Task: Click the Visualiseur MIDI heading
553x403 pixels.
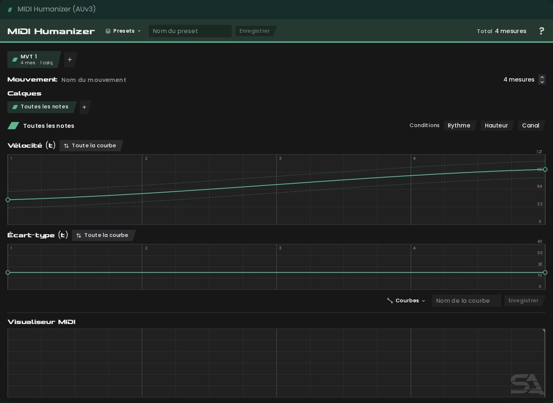Action: click(x=41, y=322)
